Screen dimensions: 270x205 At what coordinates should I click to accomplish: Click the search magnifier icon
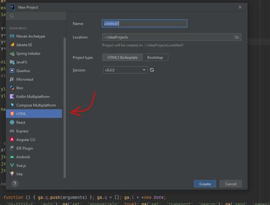point(11,16)
